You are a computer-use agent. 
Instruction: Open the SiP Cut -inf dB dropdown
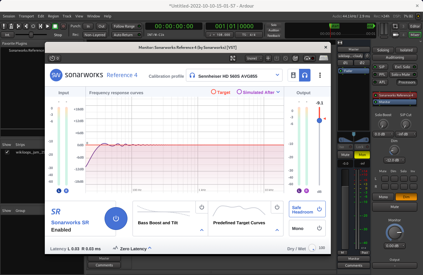pyautogui.click(x=406, y=134)
